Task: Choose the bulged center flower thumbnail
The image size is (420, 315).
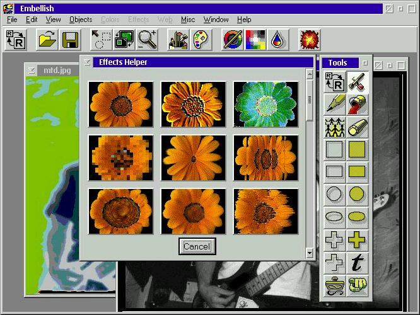Action: coord(121,211)
